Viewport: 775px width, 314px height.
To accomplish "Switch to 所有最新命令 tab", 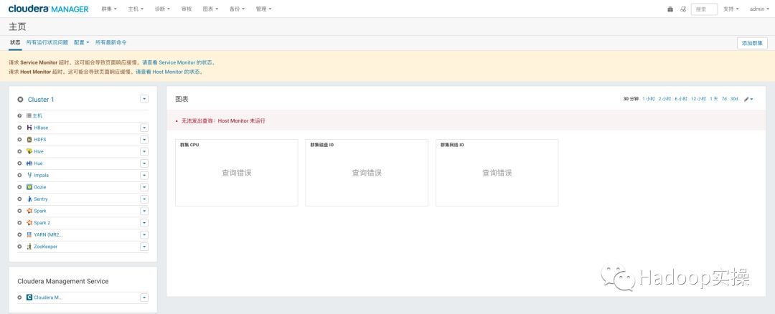I will click(111, 42).
